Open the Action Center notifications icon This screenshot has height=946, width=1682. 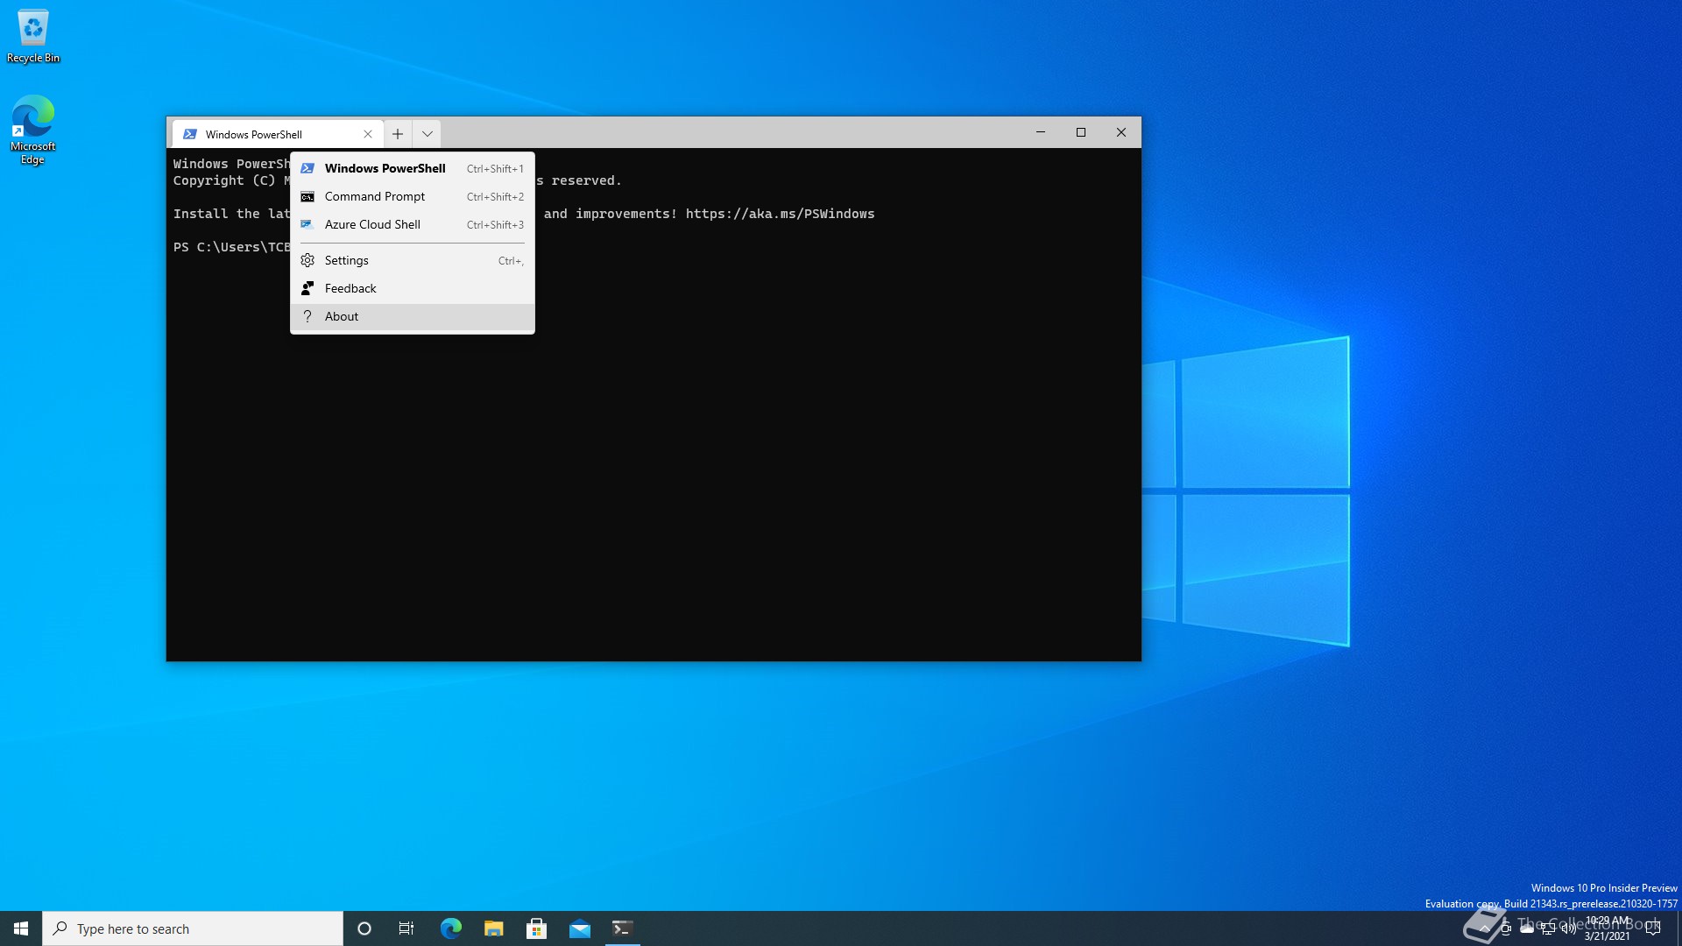click(1653, 928)
